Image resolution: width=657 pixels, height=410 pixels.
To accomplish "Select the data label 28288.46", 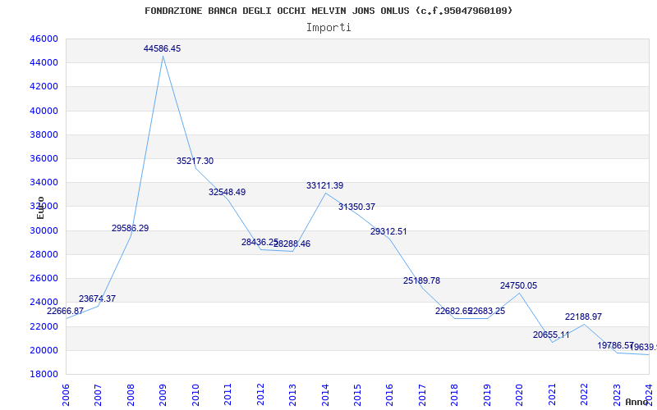I will click(292, 244).
